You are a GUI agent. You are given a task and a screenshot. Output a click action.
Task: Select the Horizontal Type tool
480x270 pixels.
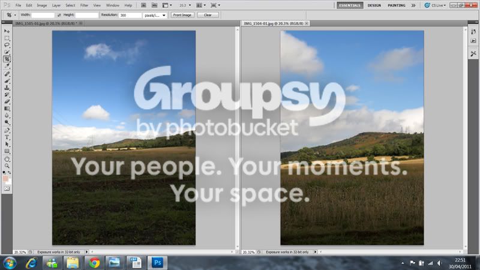pyautogui.click(x=7, y=137)
